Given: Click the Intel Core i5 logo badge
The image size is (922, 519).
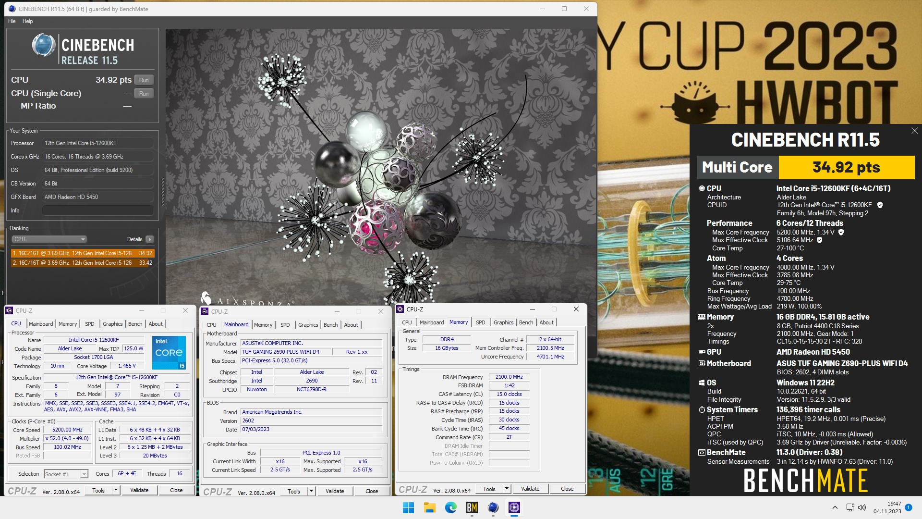Looking at the screenshot, I should tap(169, 352).
